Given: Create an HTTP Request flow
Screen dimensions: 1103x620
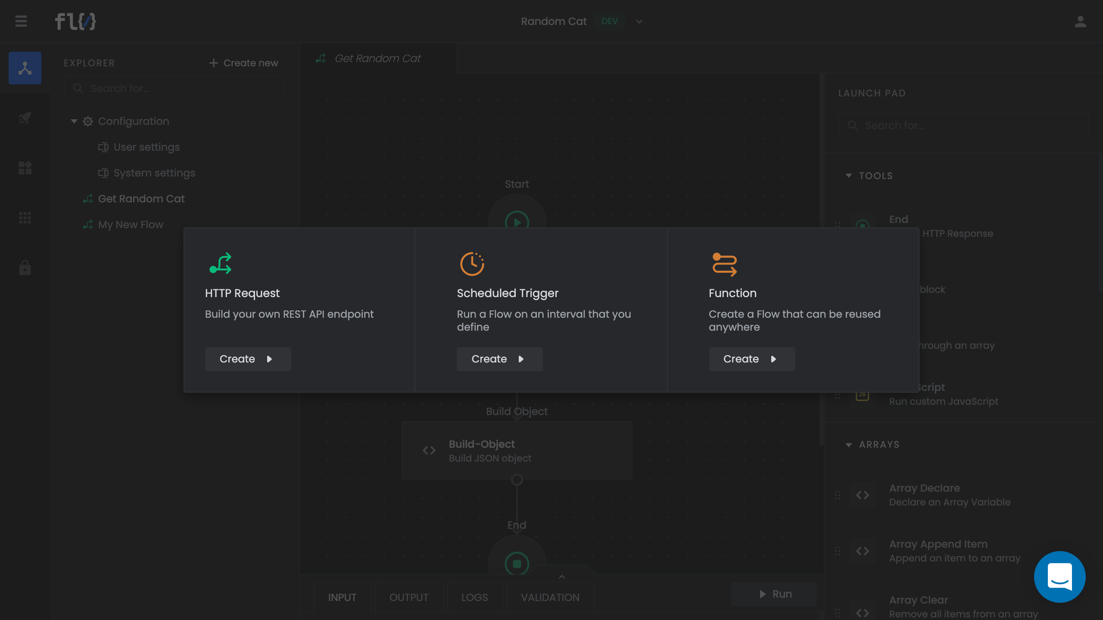Looking at the screenshot, I should (x=248, y=359).
